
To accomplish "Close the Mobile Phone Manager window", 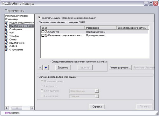I will 156,4.
